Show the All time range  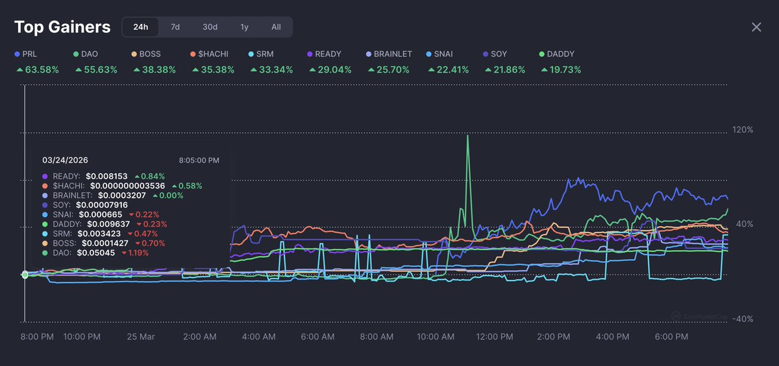tap(276, 27)
